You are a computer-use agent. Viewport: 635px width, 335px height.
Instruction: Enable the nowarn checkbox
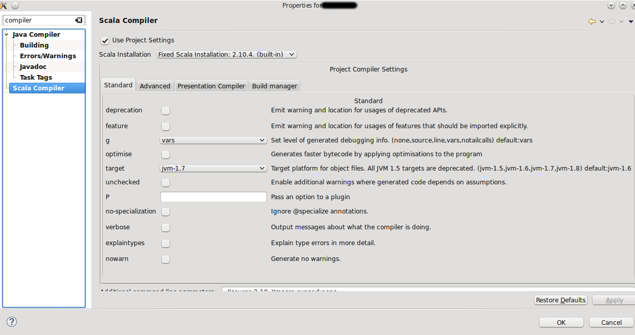pyautogui.click(x=165, y=259)
